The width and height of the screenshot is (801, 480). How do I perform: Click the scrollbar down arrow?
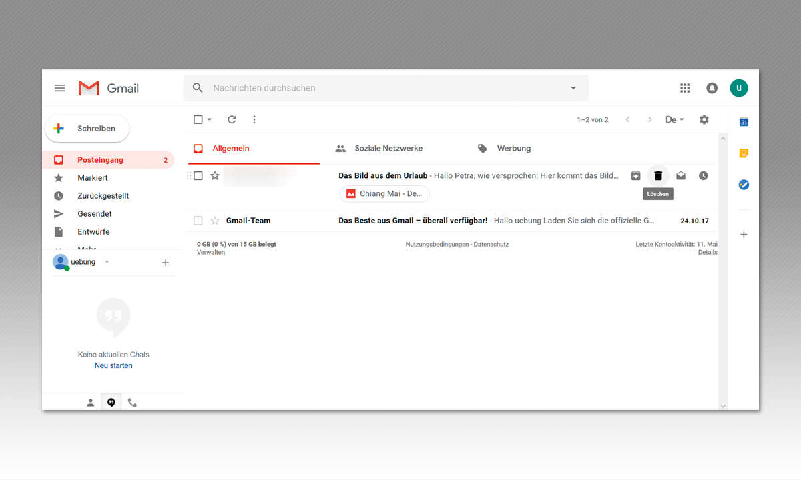723,405
